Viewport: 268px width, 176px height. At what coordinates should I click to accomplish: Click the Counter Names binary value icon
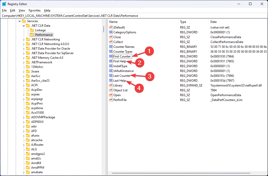[111, 47]
